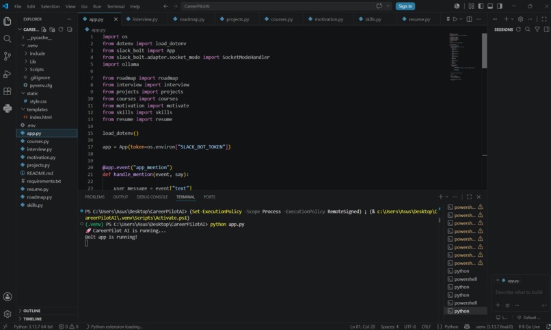Open run button dropdown arrow

pos(461,19)
